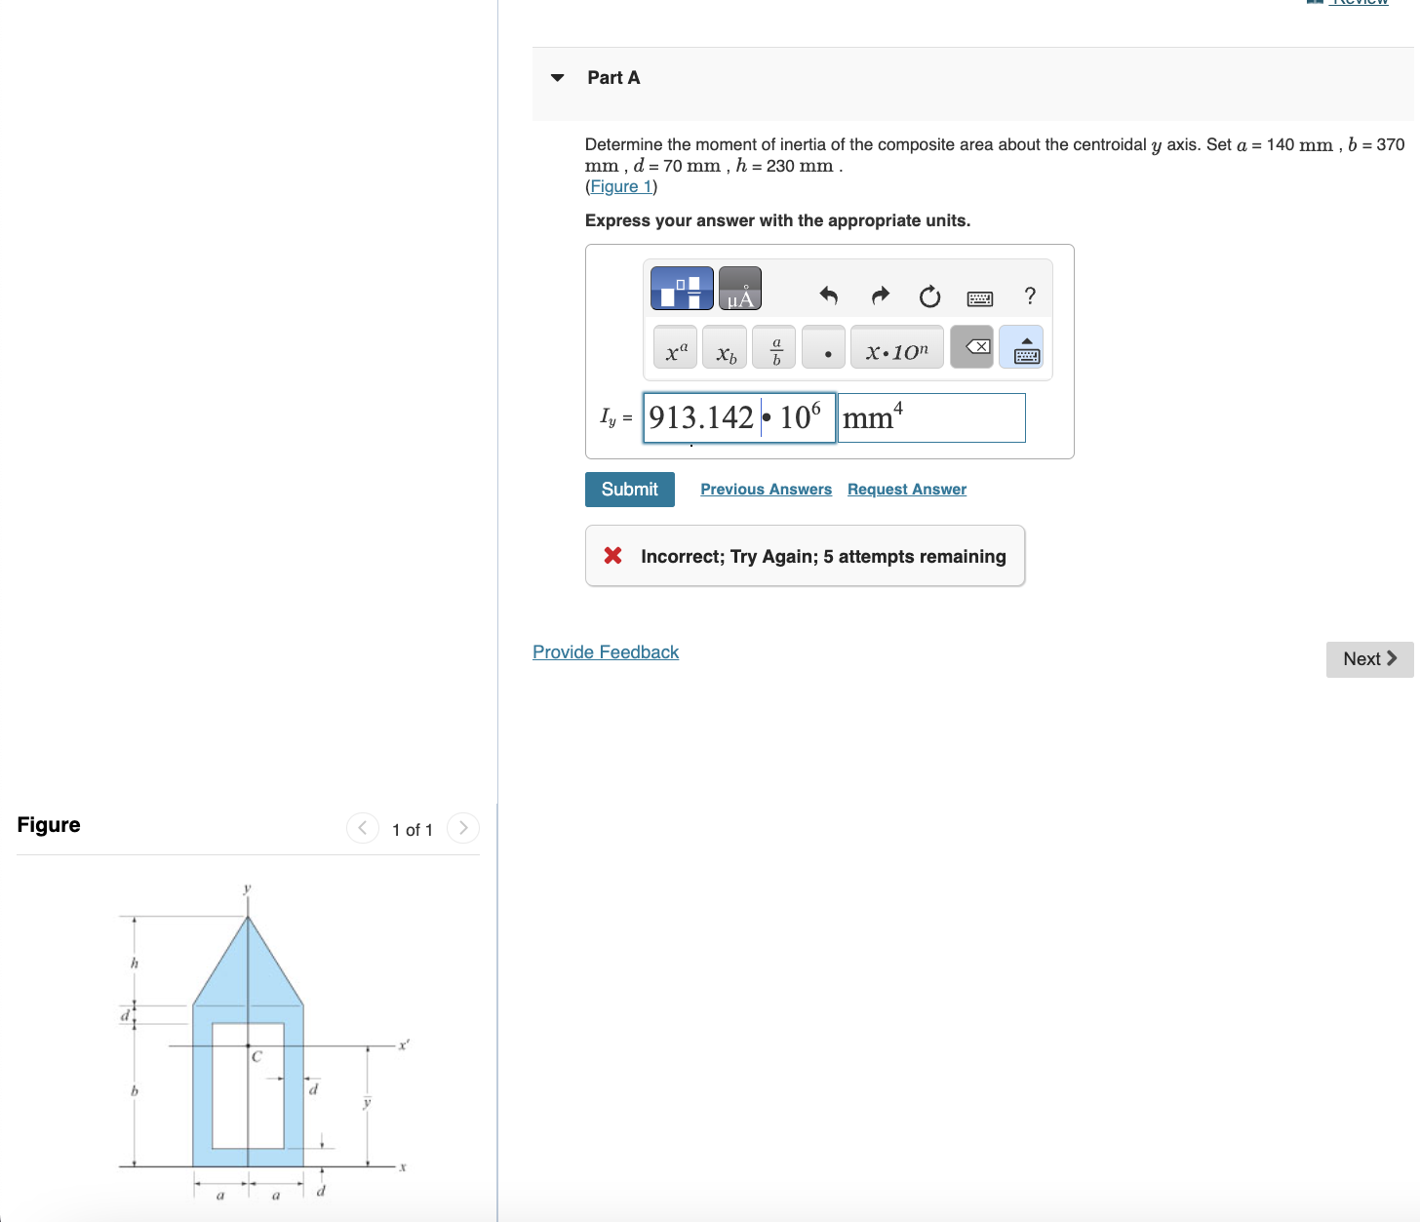Select the backspace delete icon
This screenshot has height=1222, width=1420.
point(971,345)
